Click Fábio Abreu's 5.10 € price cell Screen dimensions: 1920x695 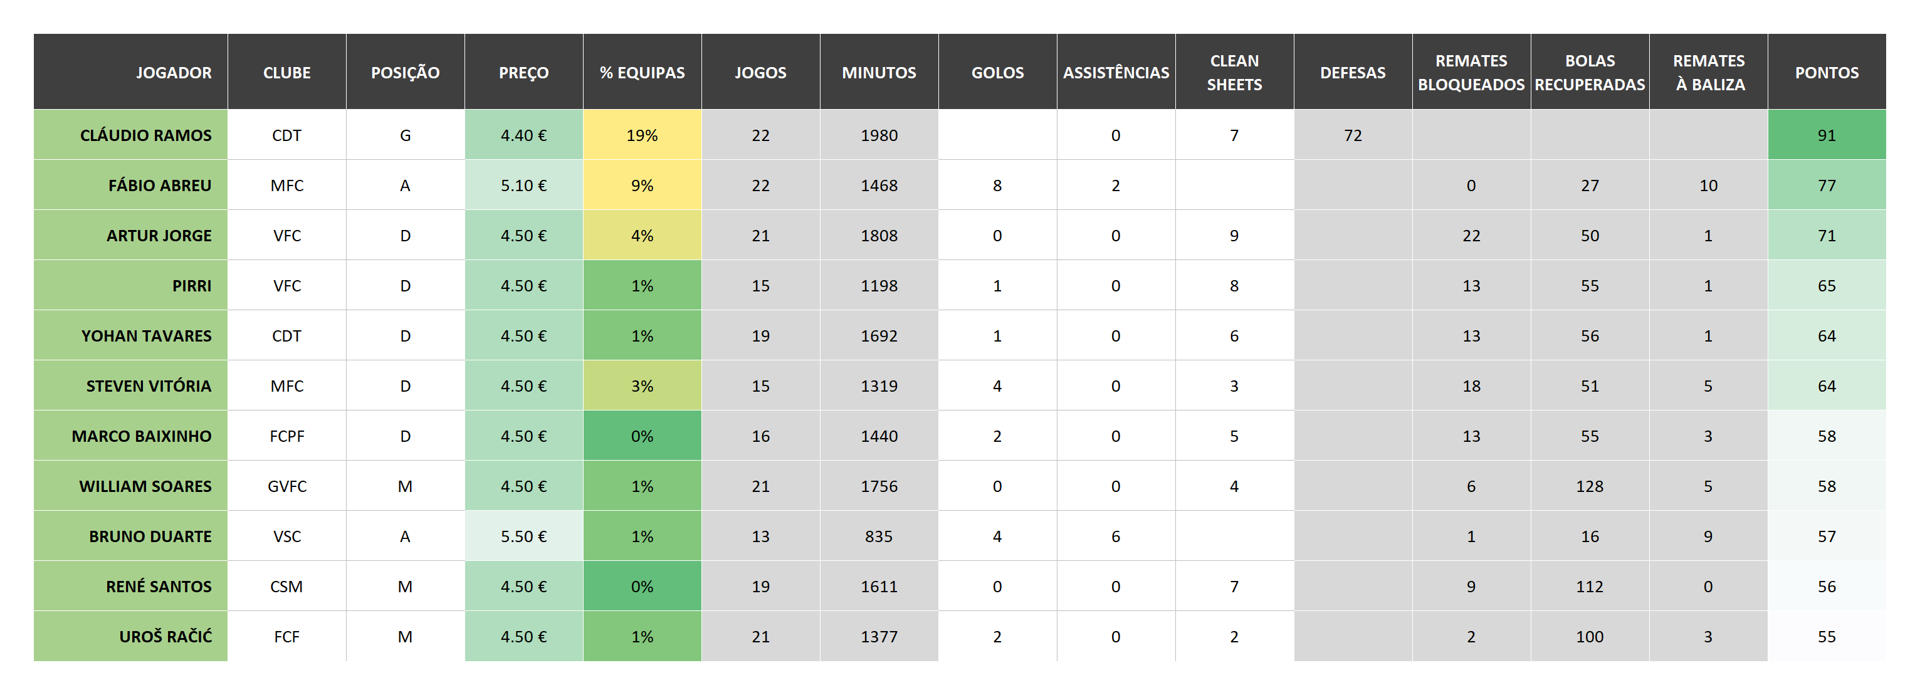point(523,186)
